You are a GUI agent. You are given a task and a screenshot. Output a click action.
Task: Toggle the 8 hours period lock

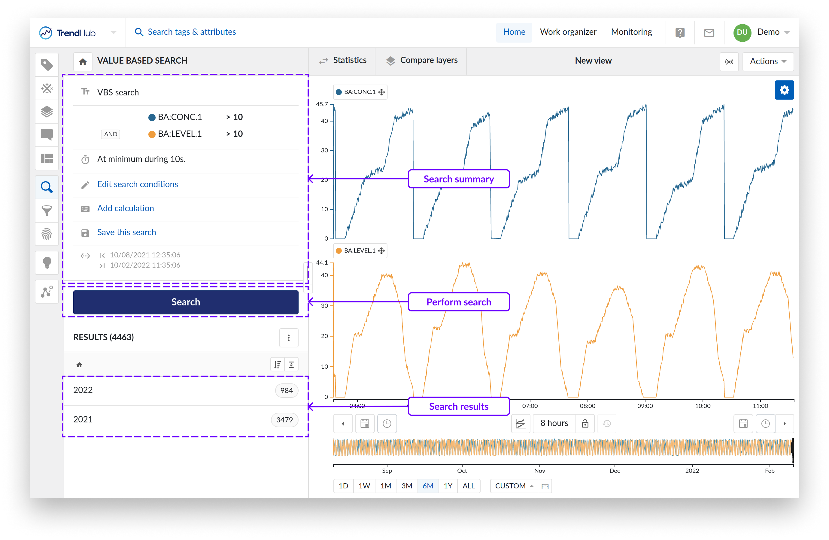click(585, 423)
